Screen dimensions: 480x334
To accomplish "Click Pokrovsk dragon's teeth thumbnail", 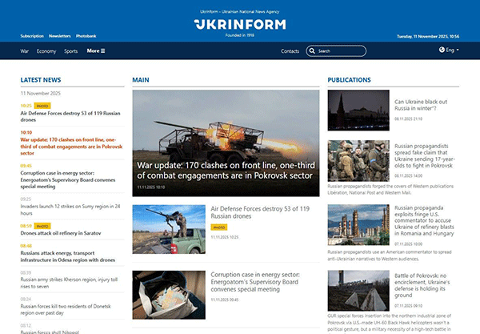I will coord(358,291).
